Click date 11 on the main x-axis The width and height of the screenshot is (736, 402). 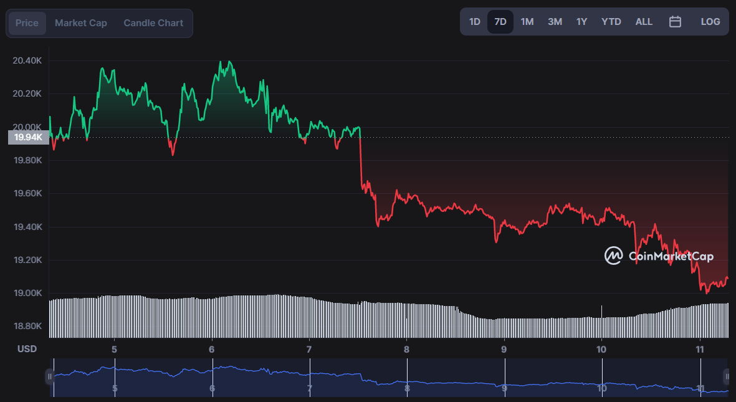700,350
